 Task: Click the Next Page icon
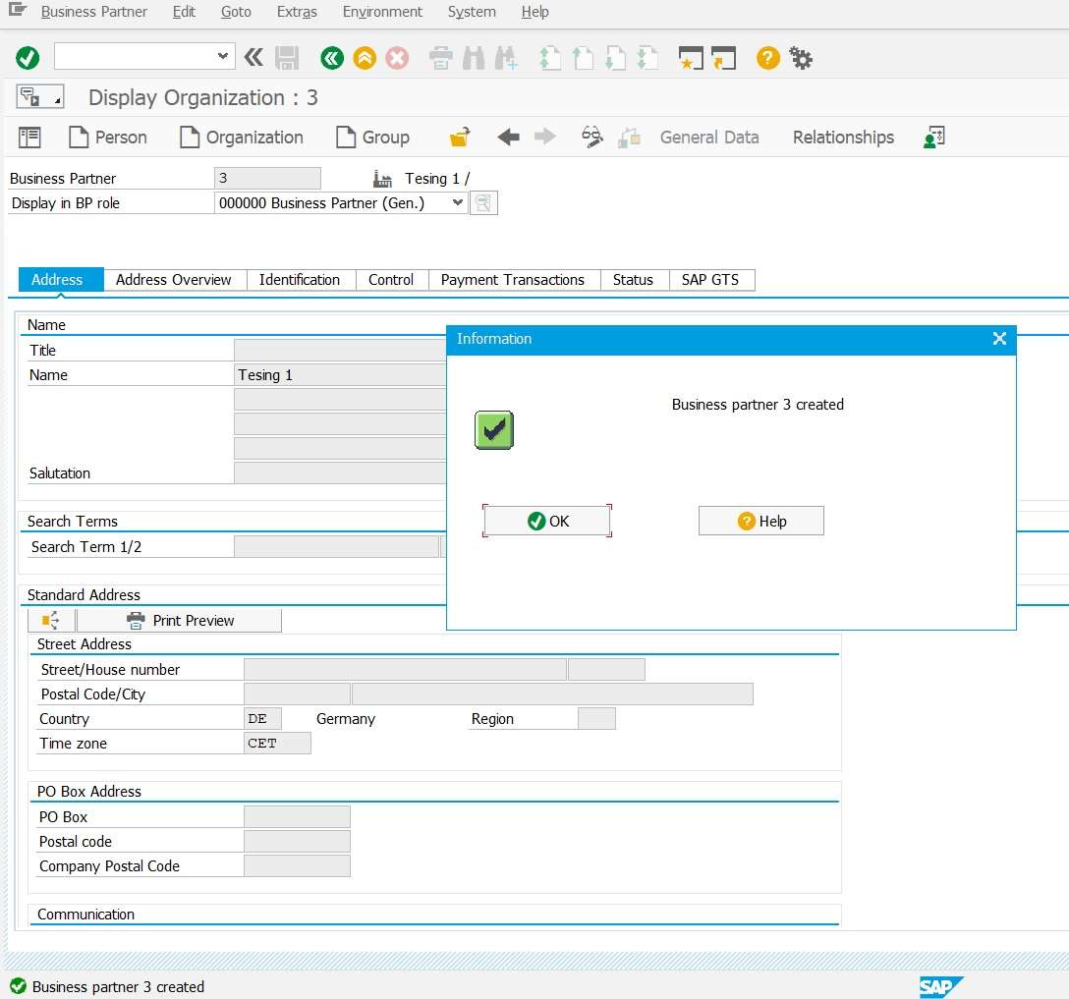[615, 58]
